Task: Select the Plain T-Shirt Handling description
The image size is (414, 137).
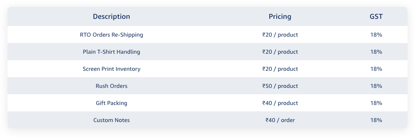Action: [x=111, y=52]
